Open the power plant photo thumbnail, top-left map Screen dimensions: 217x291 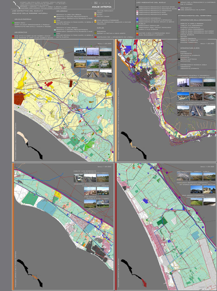pyautogui.click(x=80, y=52)
